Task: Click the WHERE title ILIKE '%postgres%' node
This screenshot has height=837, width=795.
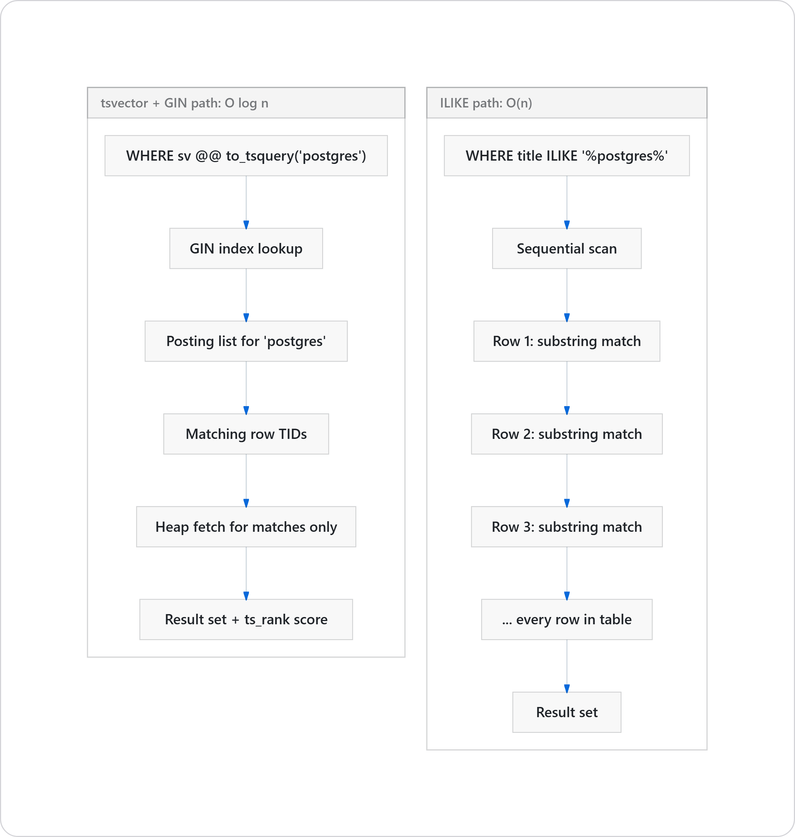Action: [x=566, y=156]
